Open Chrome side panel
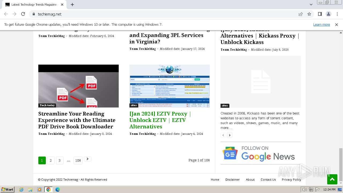The height and width of the screenshot is (193, 343). pyautogui.click(x=320, y=14)
